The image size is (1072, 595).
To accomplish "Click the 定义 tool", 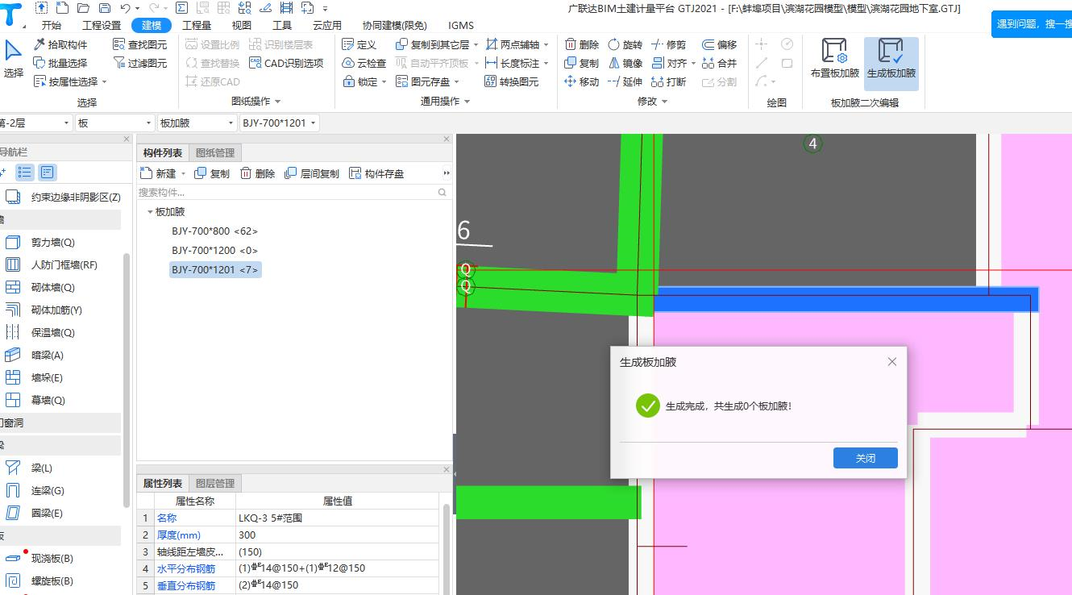I will [359, 44].
